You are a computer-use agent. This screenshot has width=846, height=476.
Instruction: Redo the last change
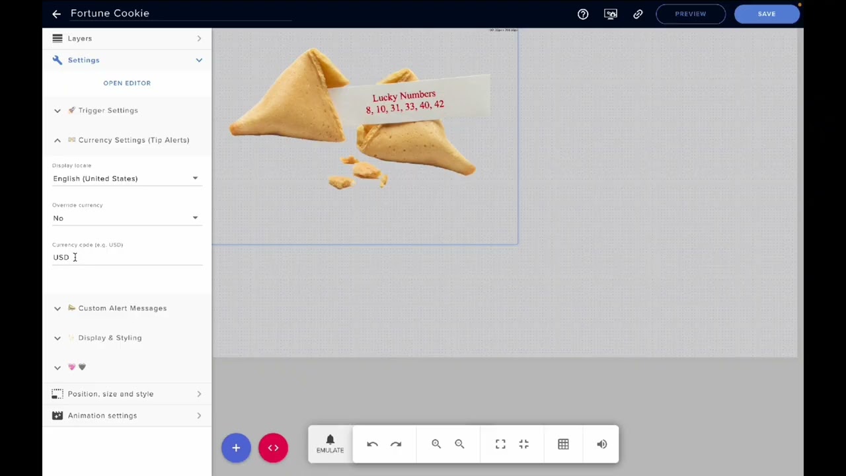(x=396, y=444)
